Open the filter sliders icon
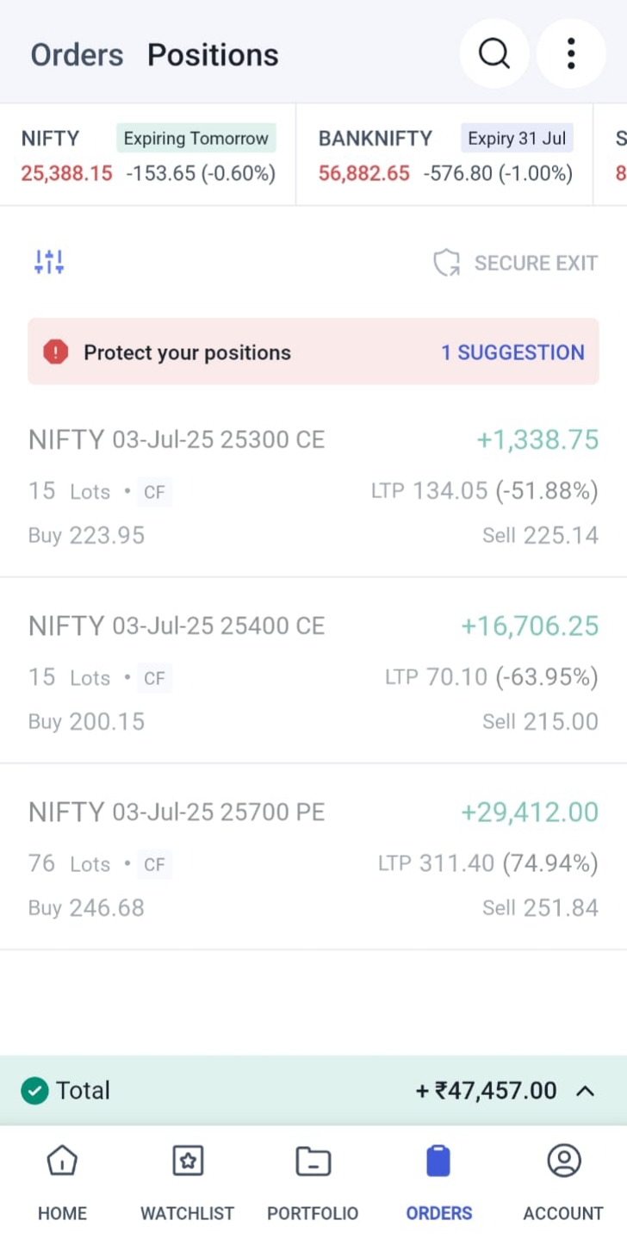The height and width of the screenshot is (1239, 627). click(x=49, y=262)
